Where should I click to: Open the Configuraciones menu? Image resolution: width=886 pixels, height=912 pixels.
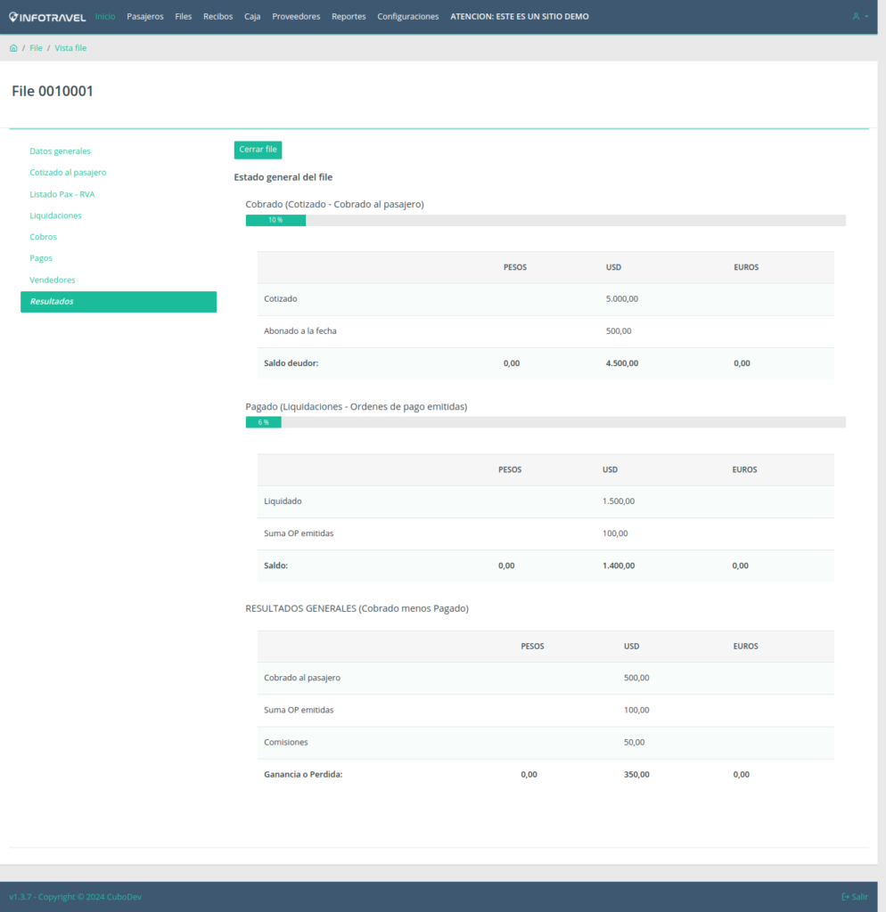pyautogui.click(x=408, y=16)
